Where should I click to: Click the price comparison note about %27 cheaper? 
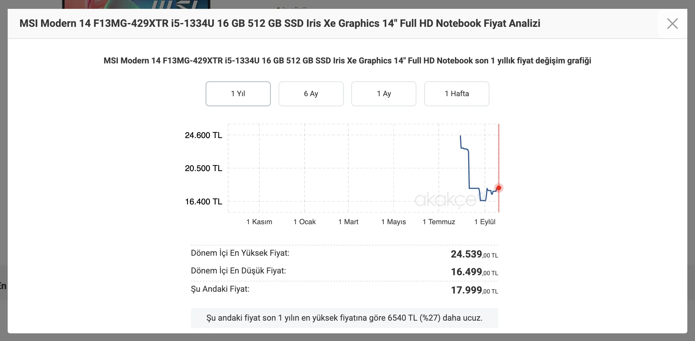pyautogui.click(x=344, y=318)
